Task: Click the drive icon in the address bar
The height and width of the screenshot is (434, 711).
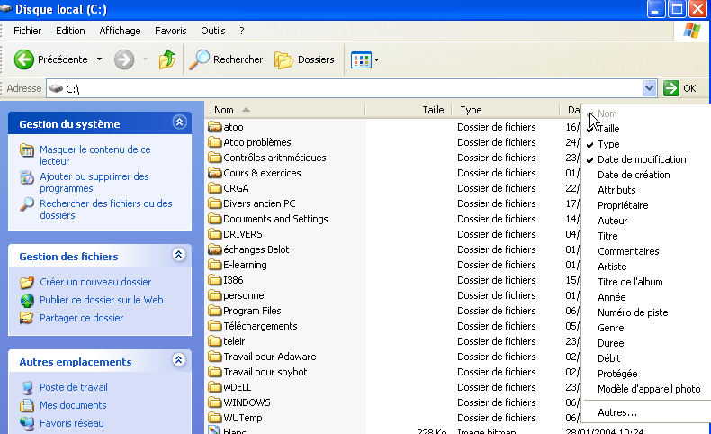Action: click(55, 88)
